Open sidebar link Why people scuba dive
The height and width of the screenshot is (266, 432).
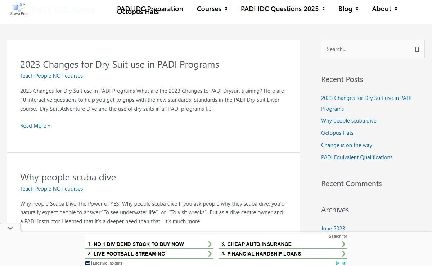coord(349,121)
